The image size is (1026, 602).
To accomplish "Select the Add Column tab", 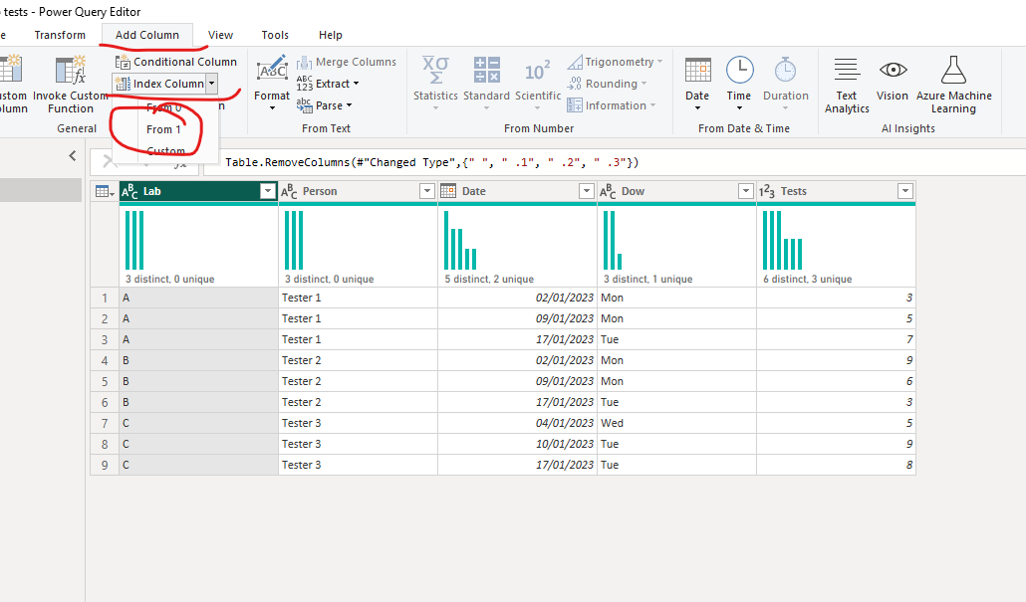I will click(147, 35).
